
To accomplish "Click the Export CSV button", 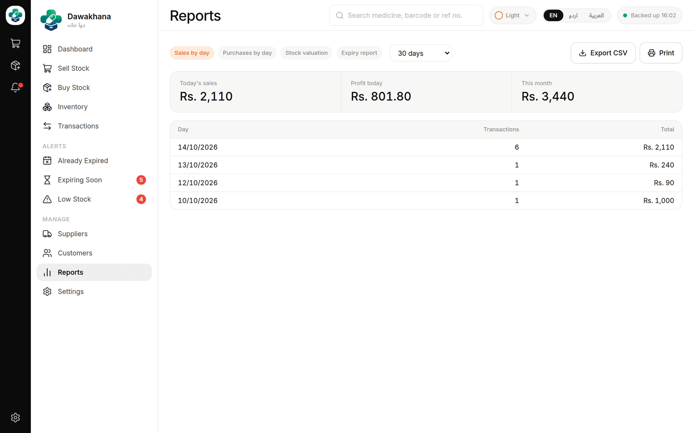I will click(x=603, y=53).
